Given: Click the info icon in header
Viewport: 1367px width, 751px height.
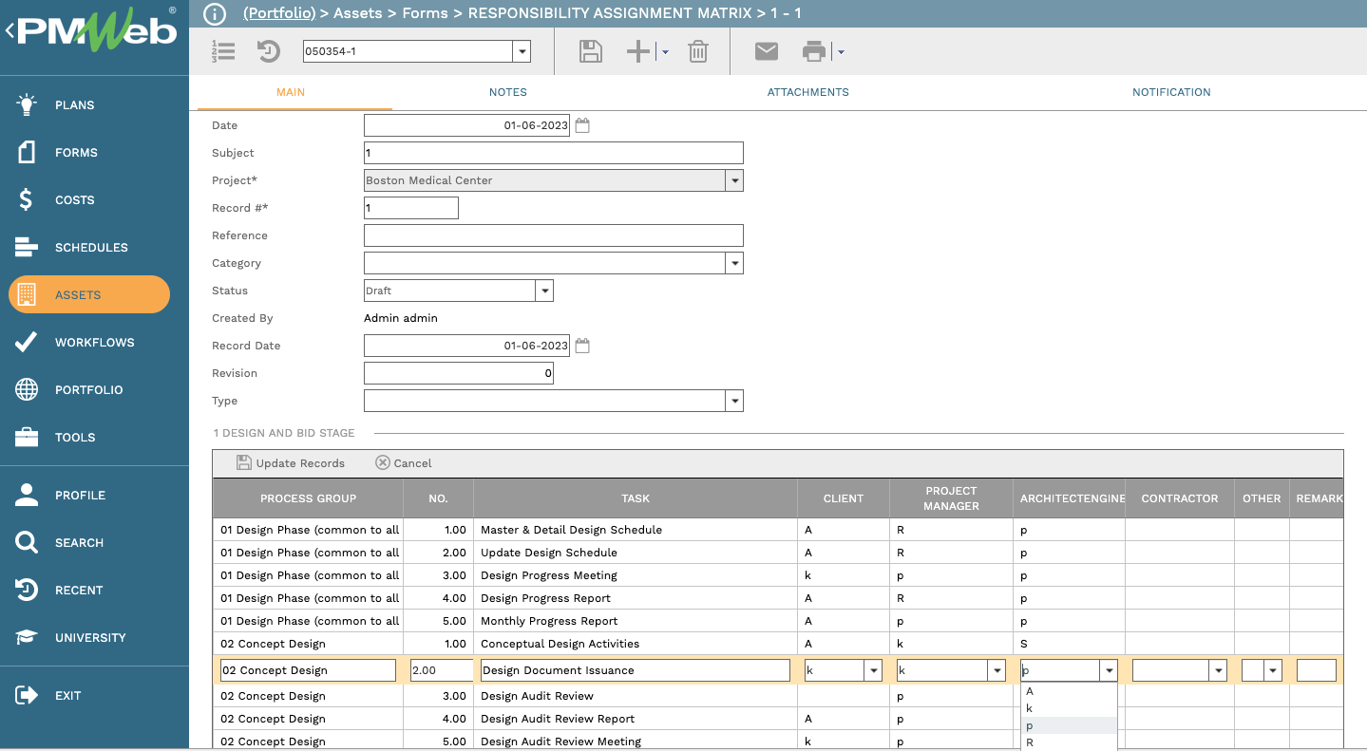Looking at the screenshot, I should 215,13.
